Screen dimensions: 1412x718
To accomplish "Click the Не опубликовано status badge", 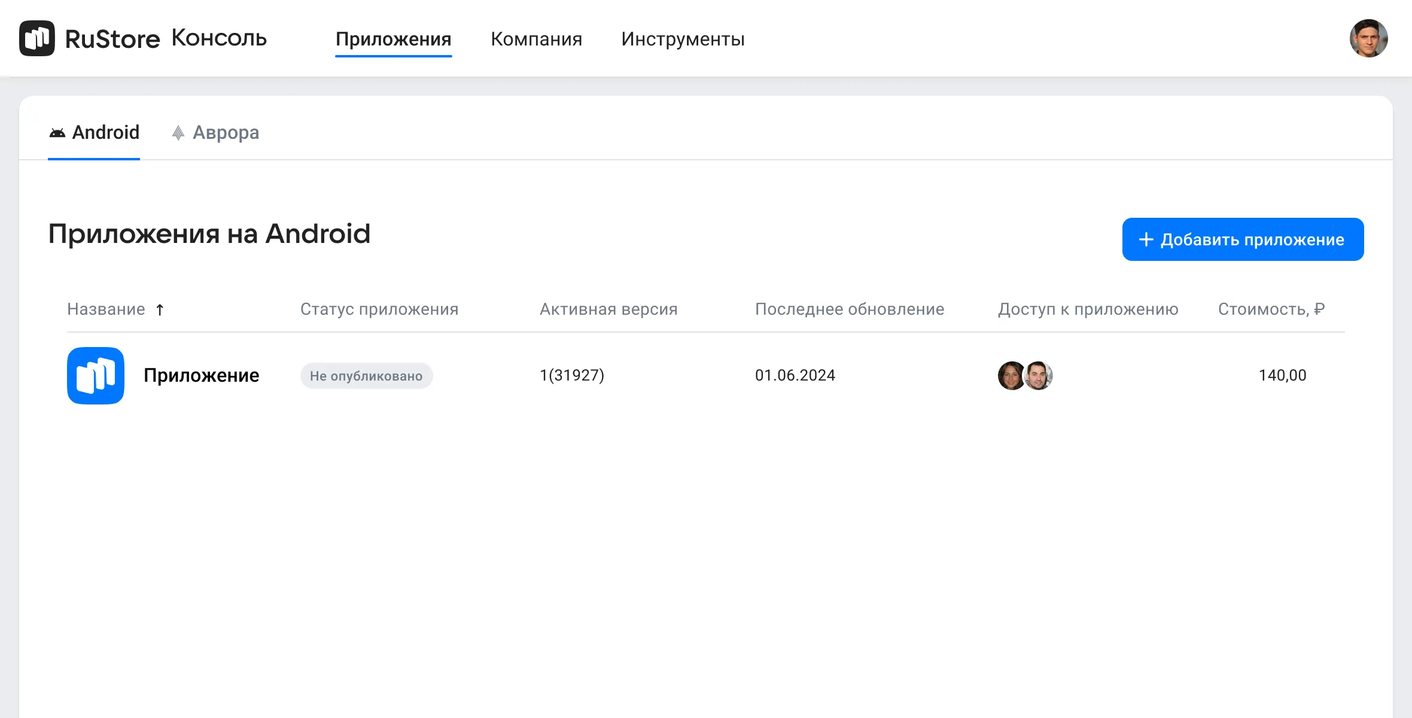I will click(x=366, y=376).
